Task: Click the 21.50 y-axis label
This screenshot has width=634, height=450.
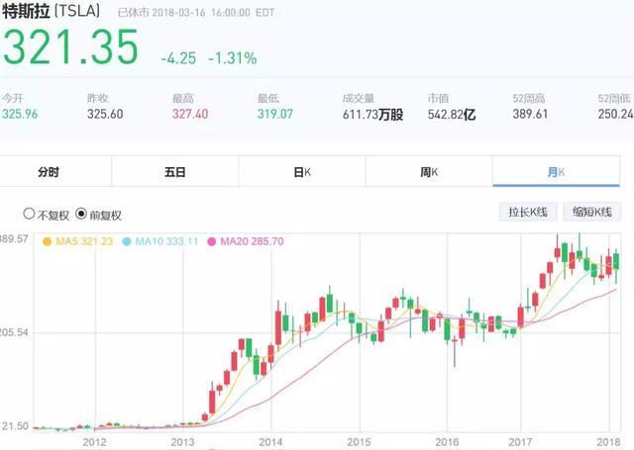Action: coord(16,426)
